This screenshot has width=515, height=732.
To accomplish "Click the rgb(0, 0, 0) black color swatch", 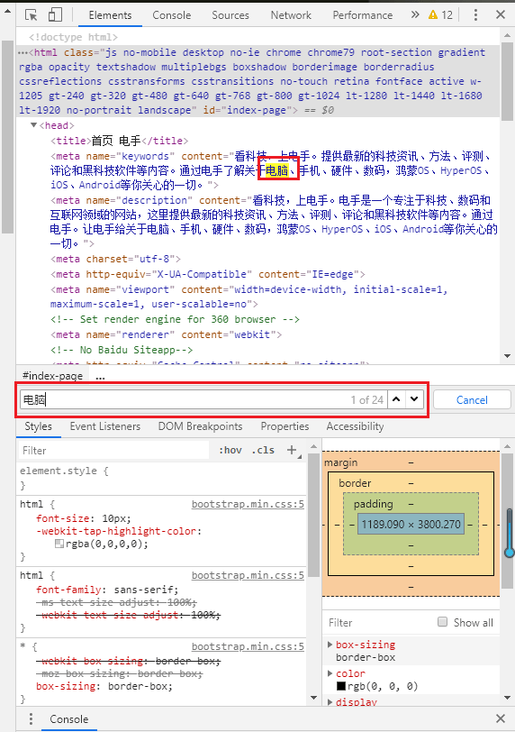I will click(x=341, y=686).
